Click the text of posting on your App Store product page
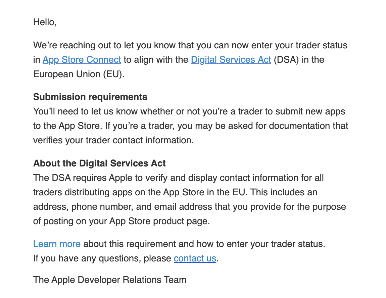 point(121,221)
